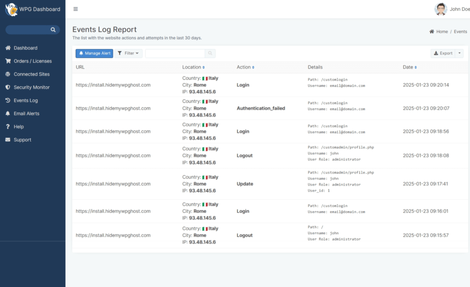The width and height of the screenshot is (470, 287).
Task: Click the sidebar search magnifier icon
Action: (x=53, y=29)
